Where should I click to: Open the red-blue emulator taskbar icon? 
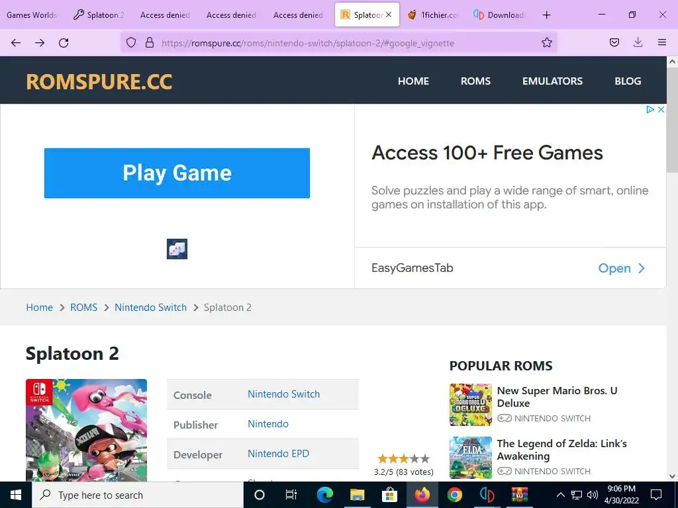[x=487, y=495]
